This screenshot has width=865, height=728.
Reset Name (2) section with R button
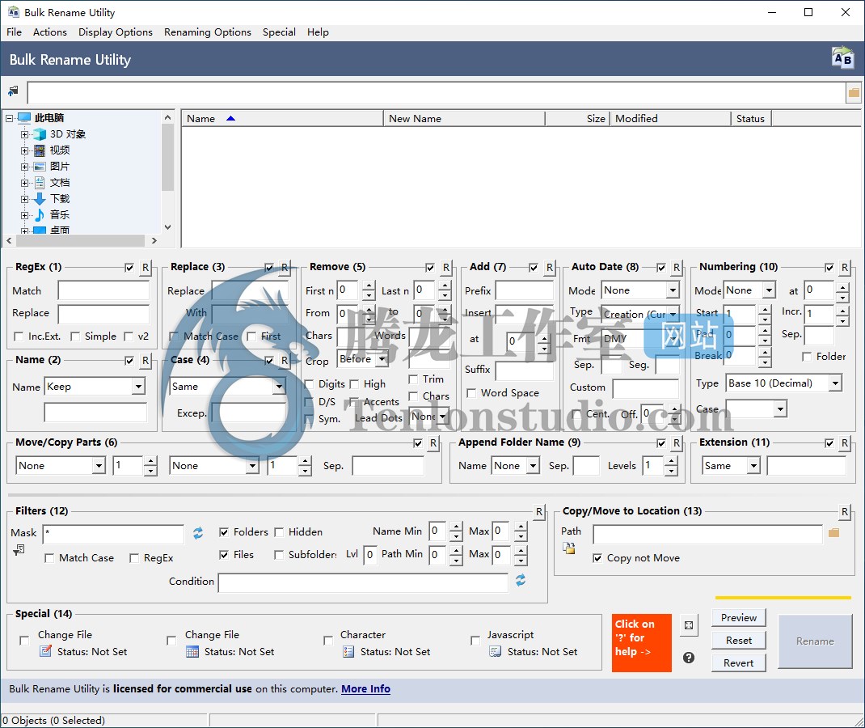[x=145, y=361]
